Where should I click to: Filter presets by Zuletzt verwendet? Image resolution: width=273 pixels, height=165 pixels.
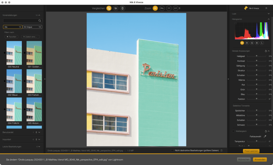coord(30,37)
